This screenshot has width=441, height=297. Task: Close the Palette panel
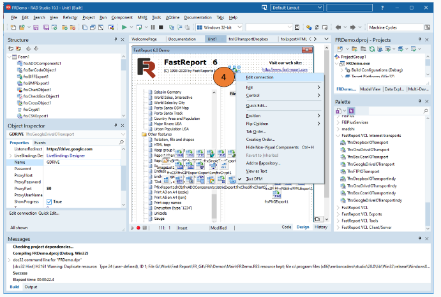427,101
